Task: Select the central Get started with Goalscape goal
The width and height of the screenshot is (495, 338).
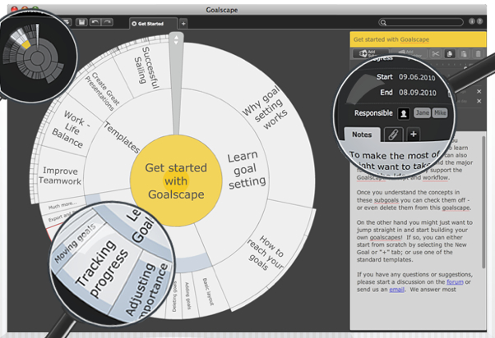Action: [x=176, y=181]
